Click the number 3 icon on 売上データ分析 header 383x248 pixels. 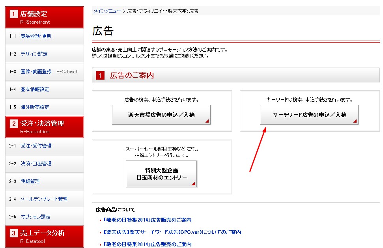(x=14, y=233)
